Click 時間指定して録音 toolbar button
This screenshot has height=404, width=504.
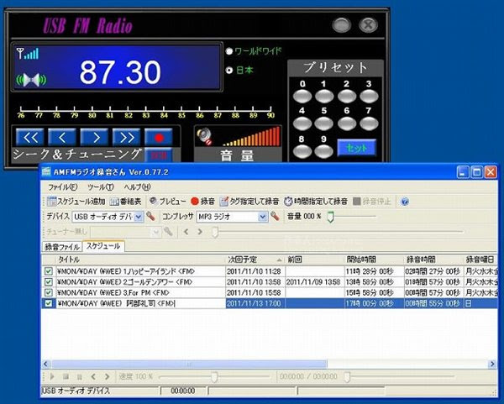tap(316, 202)
